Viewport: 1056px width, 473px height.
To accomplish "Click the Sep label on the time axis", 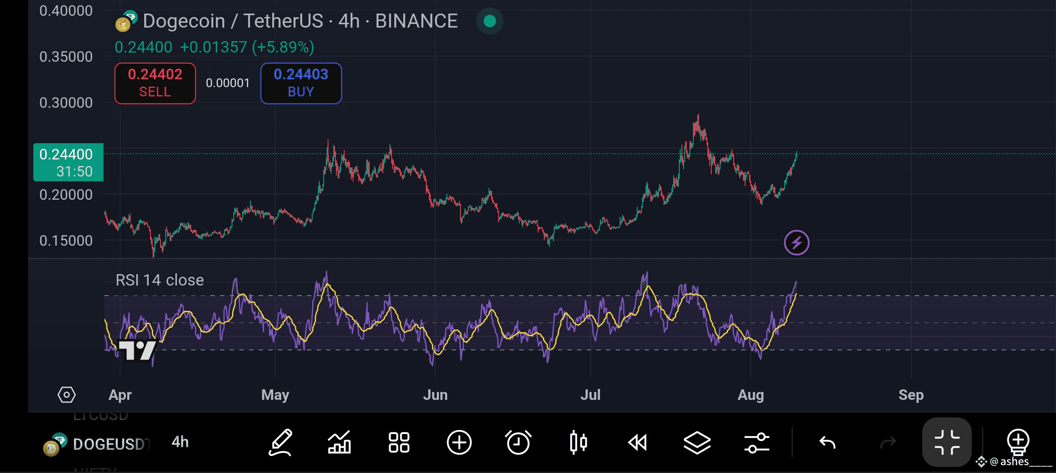I will coord(911,395).
